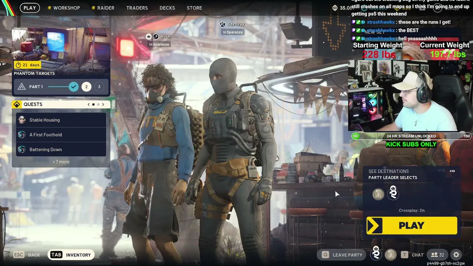Click the yellow dot on the WORKSHOP tab
The image size is (473, 266).
[x=50, y=8]
